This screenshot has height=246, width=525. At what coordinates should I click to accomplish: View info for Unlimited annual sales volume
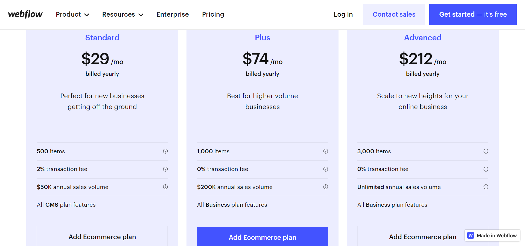pos(486,187)
